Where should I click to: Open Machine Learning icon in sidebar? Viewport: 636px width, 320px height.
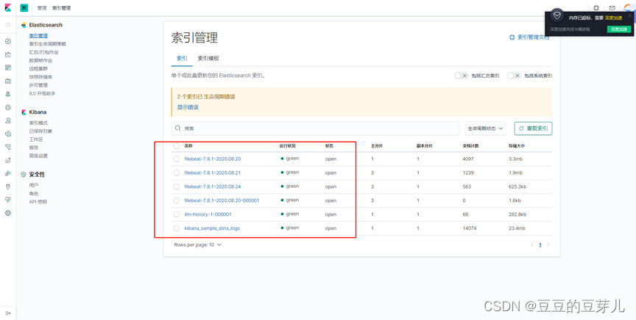point(7,107)
